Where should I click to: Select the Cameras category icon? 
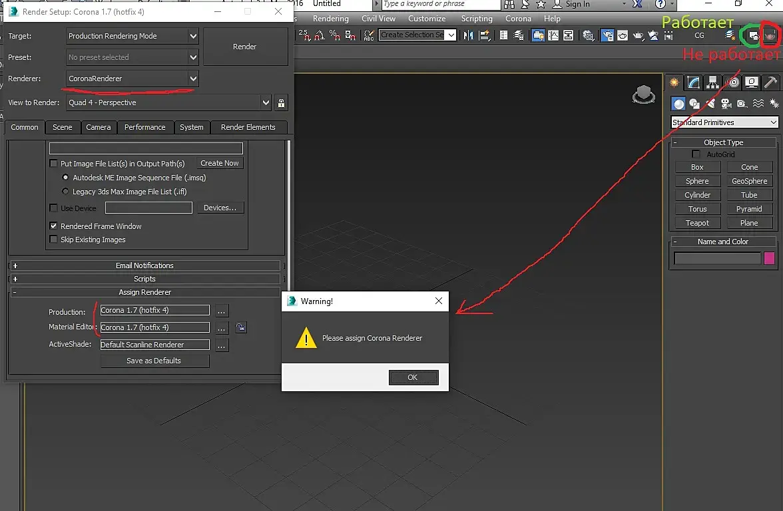pyautogui.click(x=726, y=104)
